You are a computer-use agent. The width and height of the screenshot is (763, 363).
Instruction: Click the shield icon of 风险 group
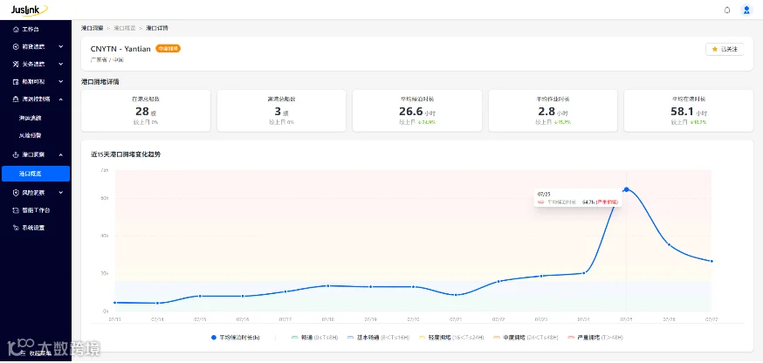[16, 193]
